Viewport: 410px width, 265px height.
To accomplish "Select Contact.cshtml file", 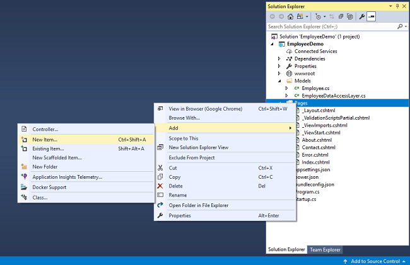I will pos(319,147).
